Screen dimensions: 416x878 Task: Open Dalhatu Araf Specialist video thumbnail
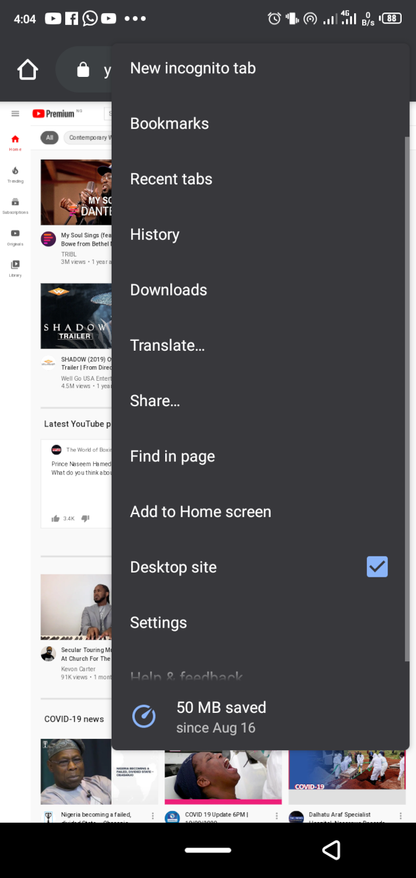pyautogui.click(x=347, y=777)
